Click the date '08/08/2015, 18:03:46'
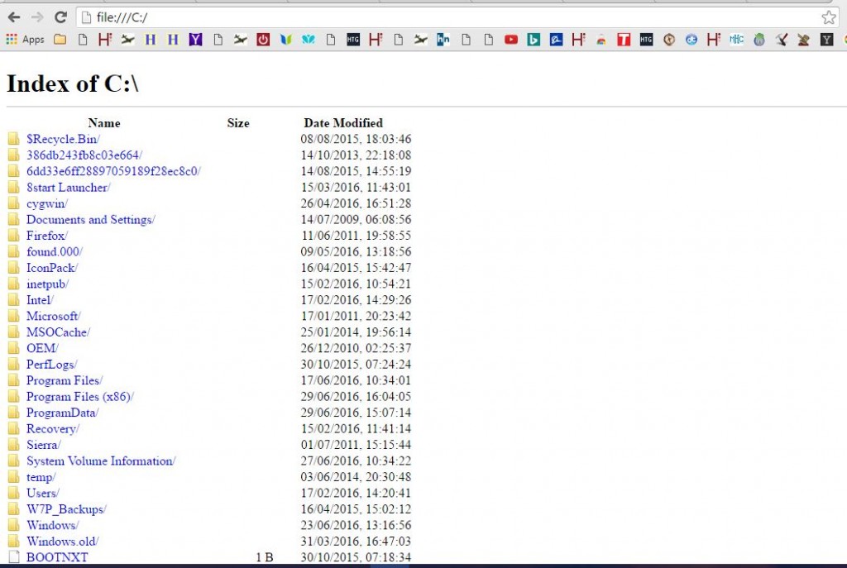 click(356, 139)
